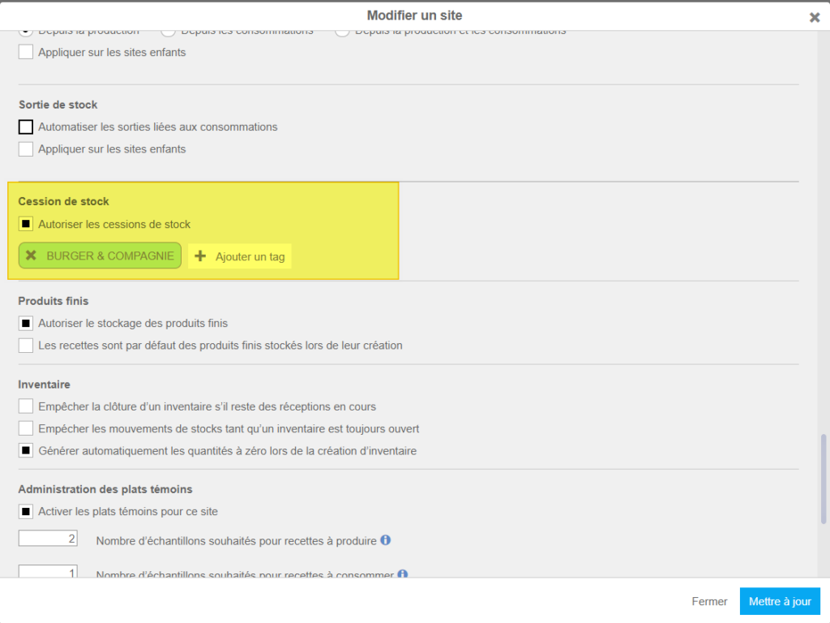
Task: Remove the BURGER & COMPAGNIE tag via its X icon
Action: click(31, 256)
